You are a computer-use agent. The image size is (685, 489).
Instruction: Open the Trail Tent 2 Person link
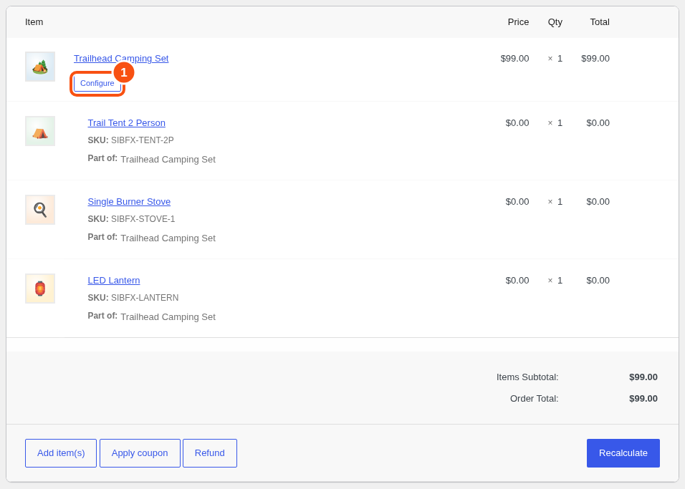point(127,122)
